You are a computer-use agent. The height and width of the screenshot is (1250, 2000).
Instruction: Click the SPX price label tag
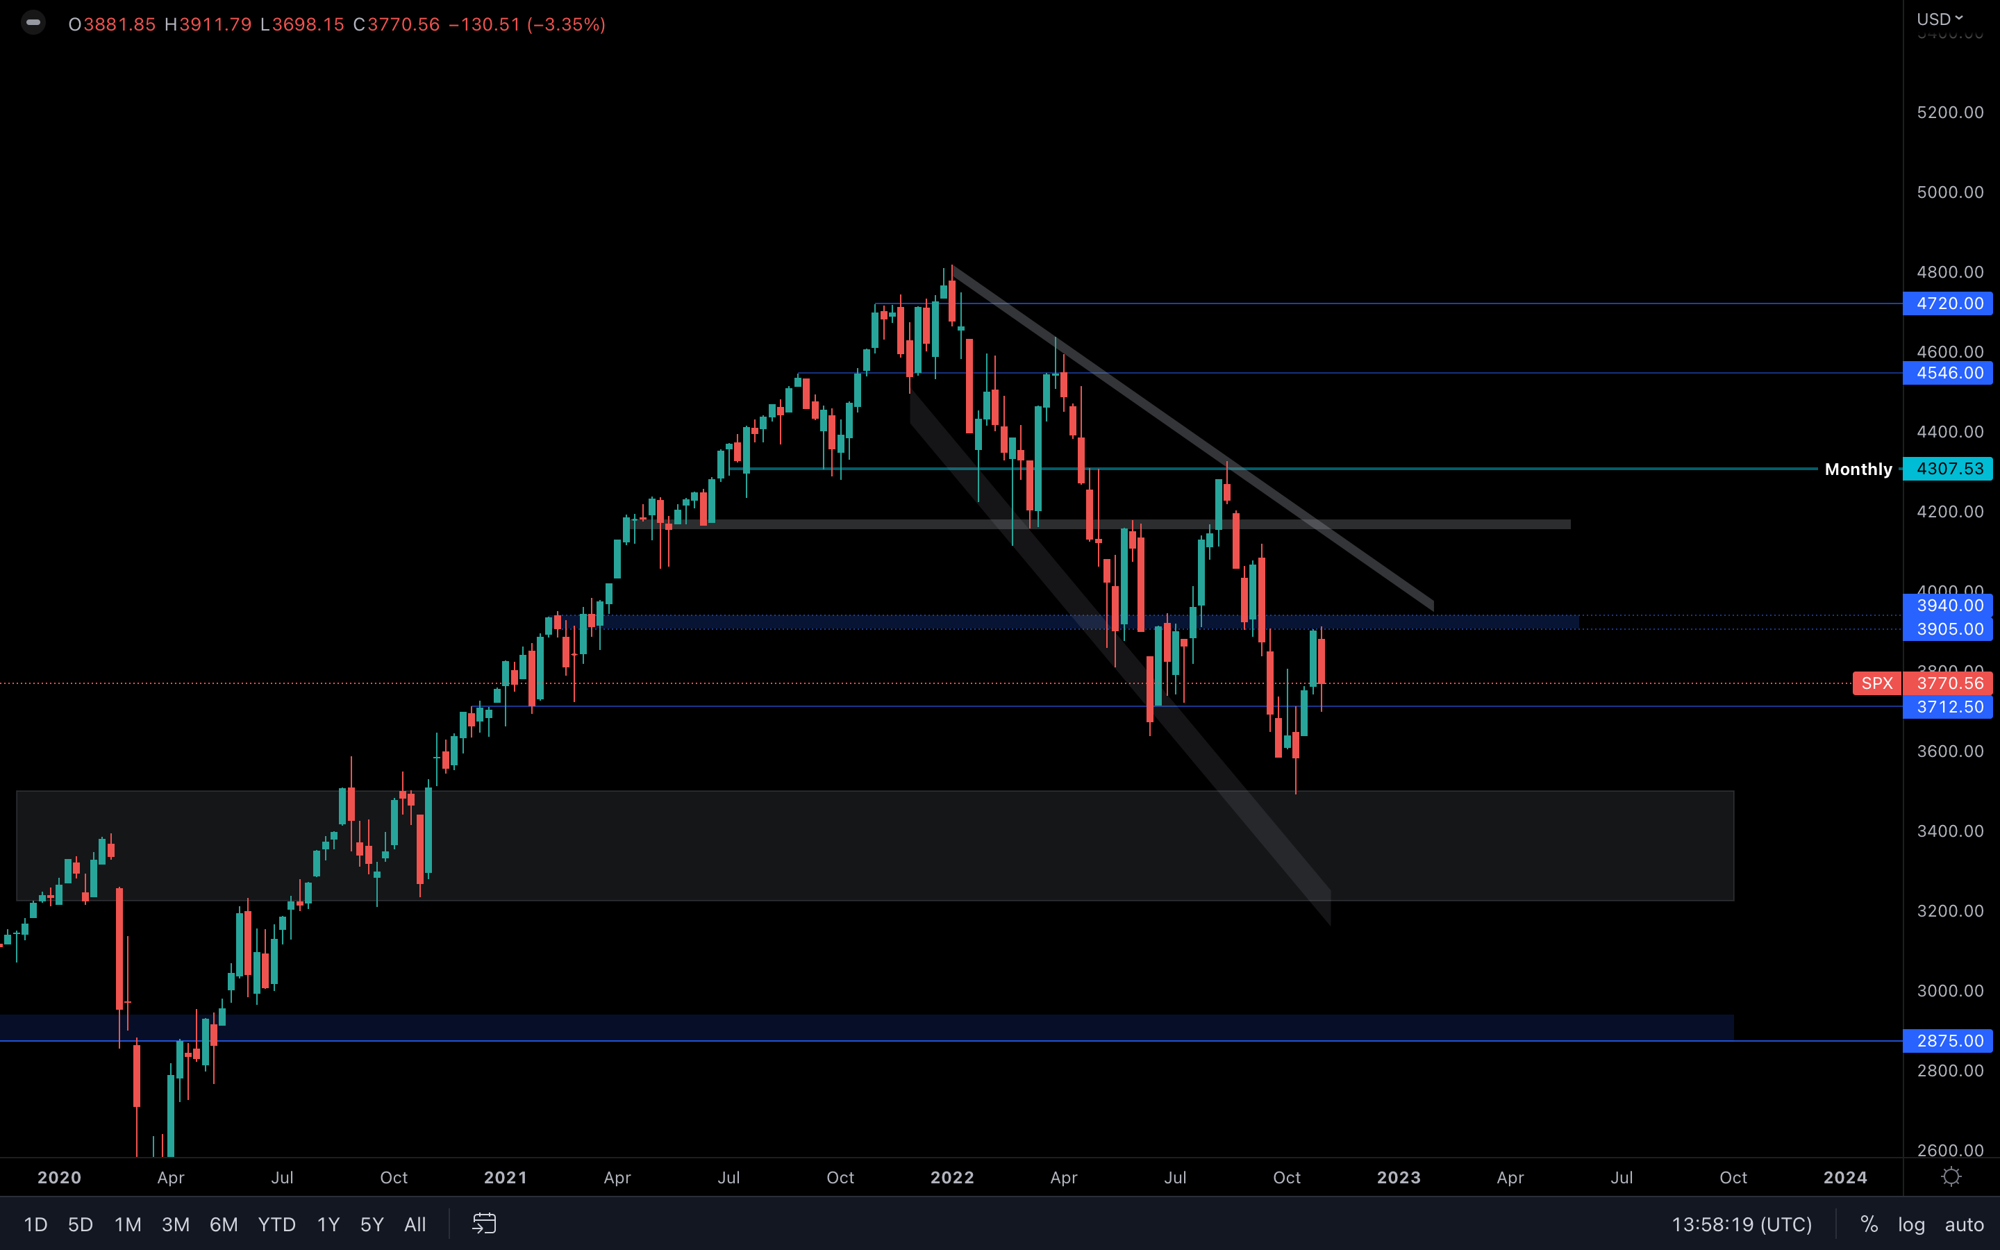click(x=1876, y=683)
